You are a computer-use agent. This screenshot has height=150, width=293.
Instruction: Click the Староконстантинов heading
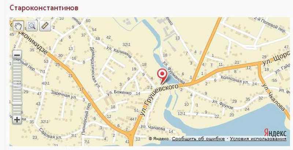tap(44, 8)
